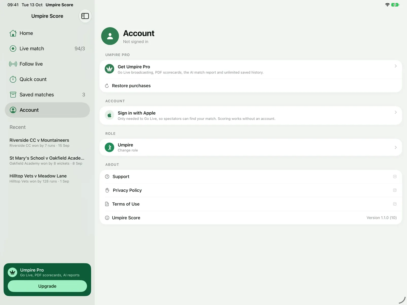The width and height of the screenshot is (407, 305).
Task: Click the Upgrade button
Action: click(47, 286)
